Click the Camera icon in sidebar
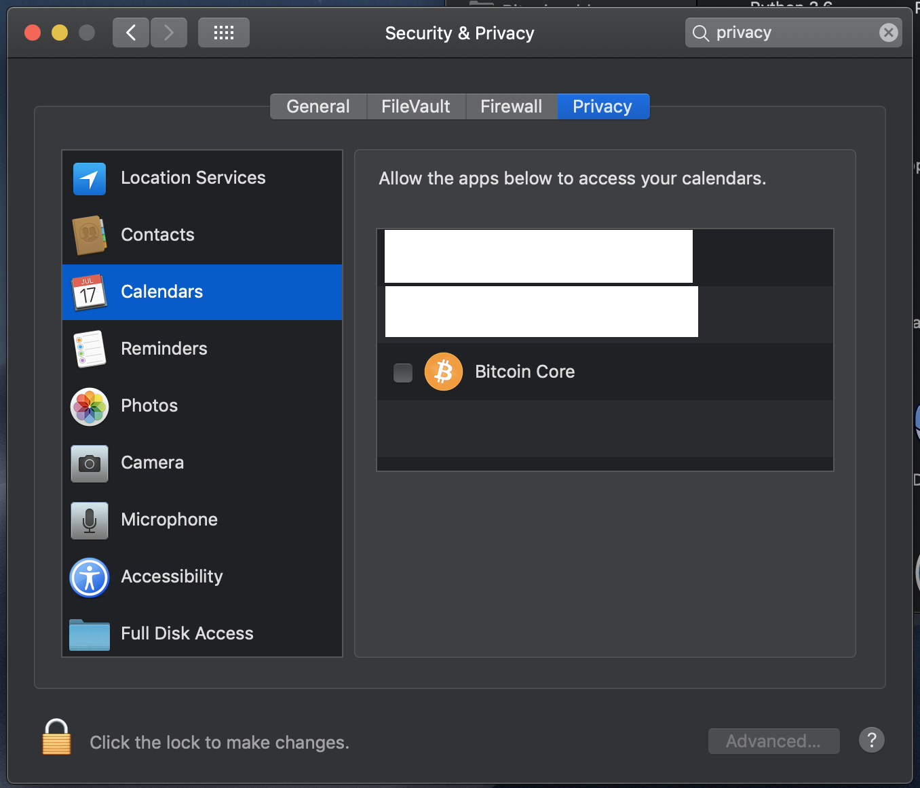 coord(89,463)
